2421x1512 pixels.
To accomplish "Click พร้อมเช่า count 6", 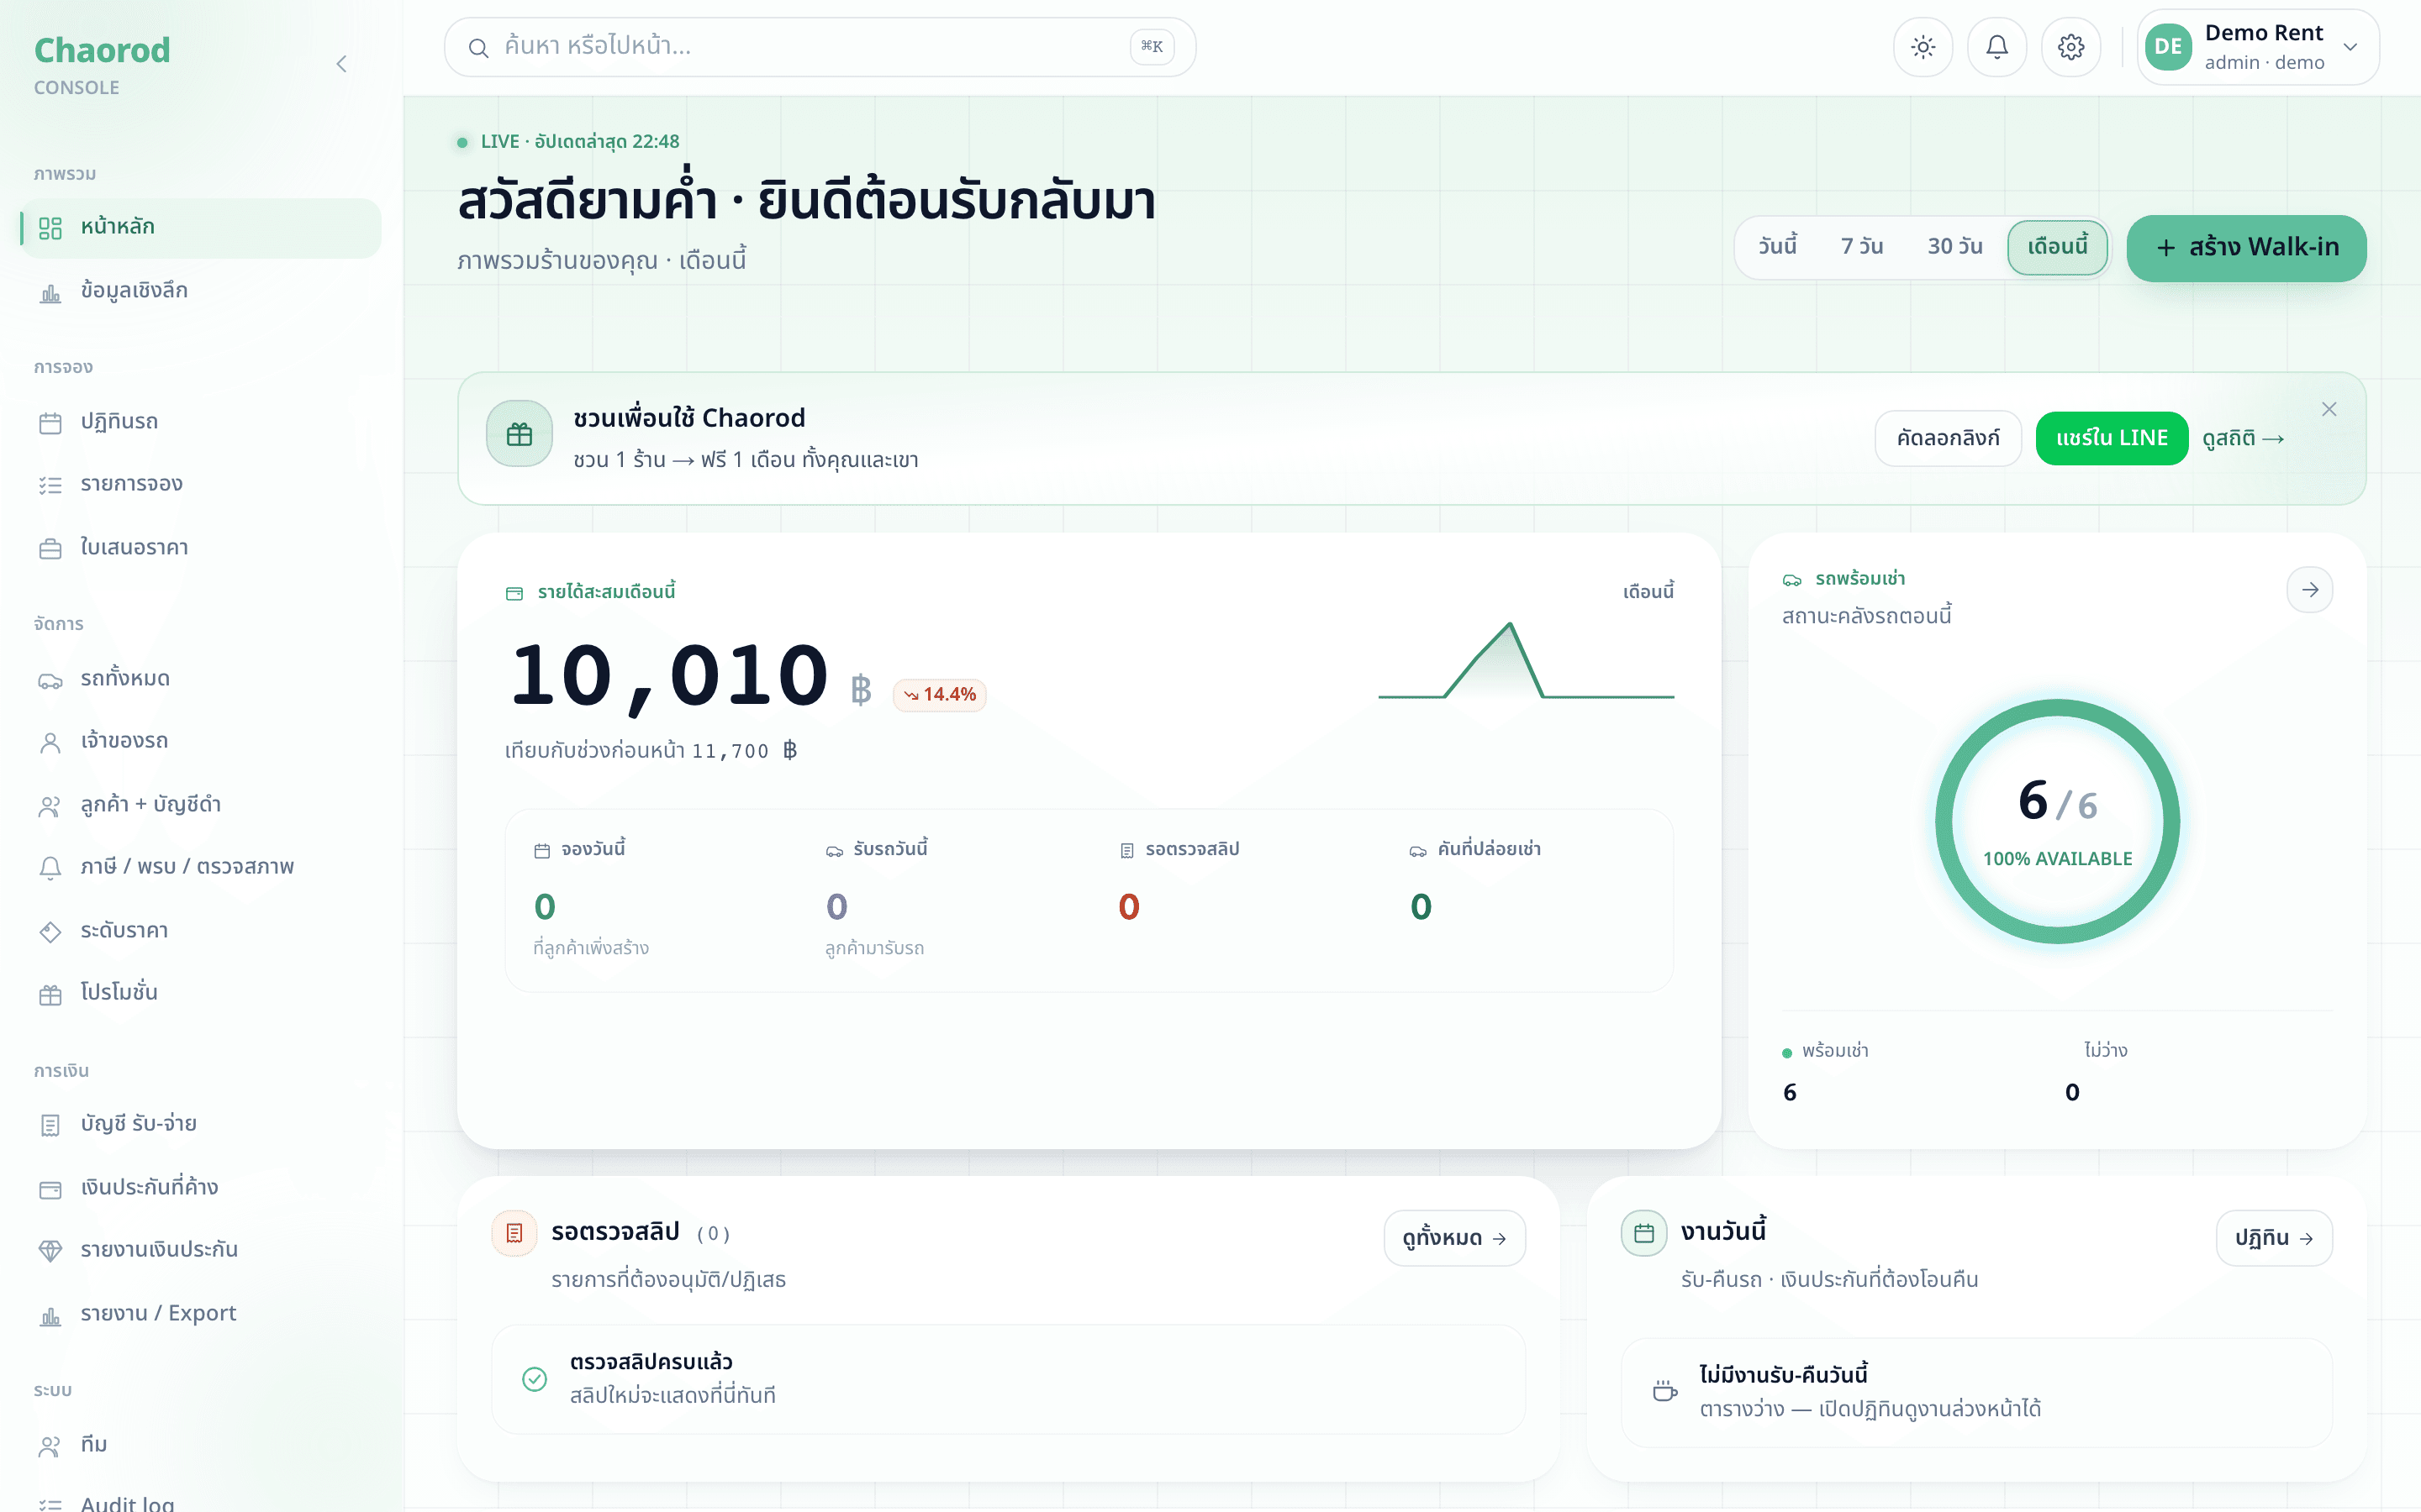I will (x=1790, y=1092).
